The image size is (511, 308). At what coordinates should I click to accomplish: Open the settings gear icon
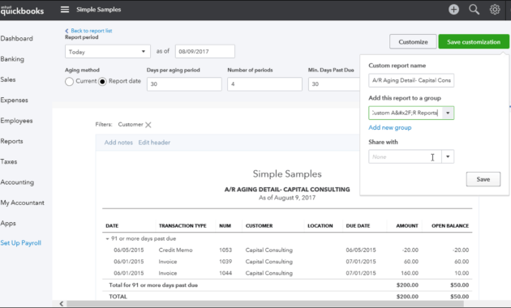click(x=495, y=10)
